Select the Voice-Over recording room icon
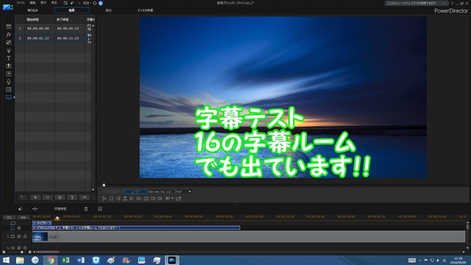Image resolution: width=471 pixels, height=265 pixels. point(8,81)
